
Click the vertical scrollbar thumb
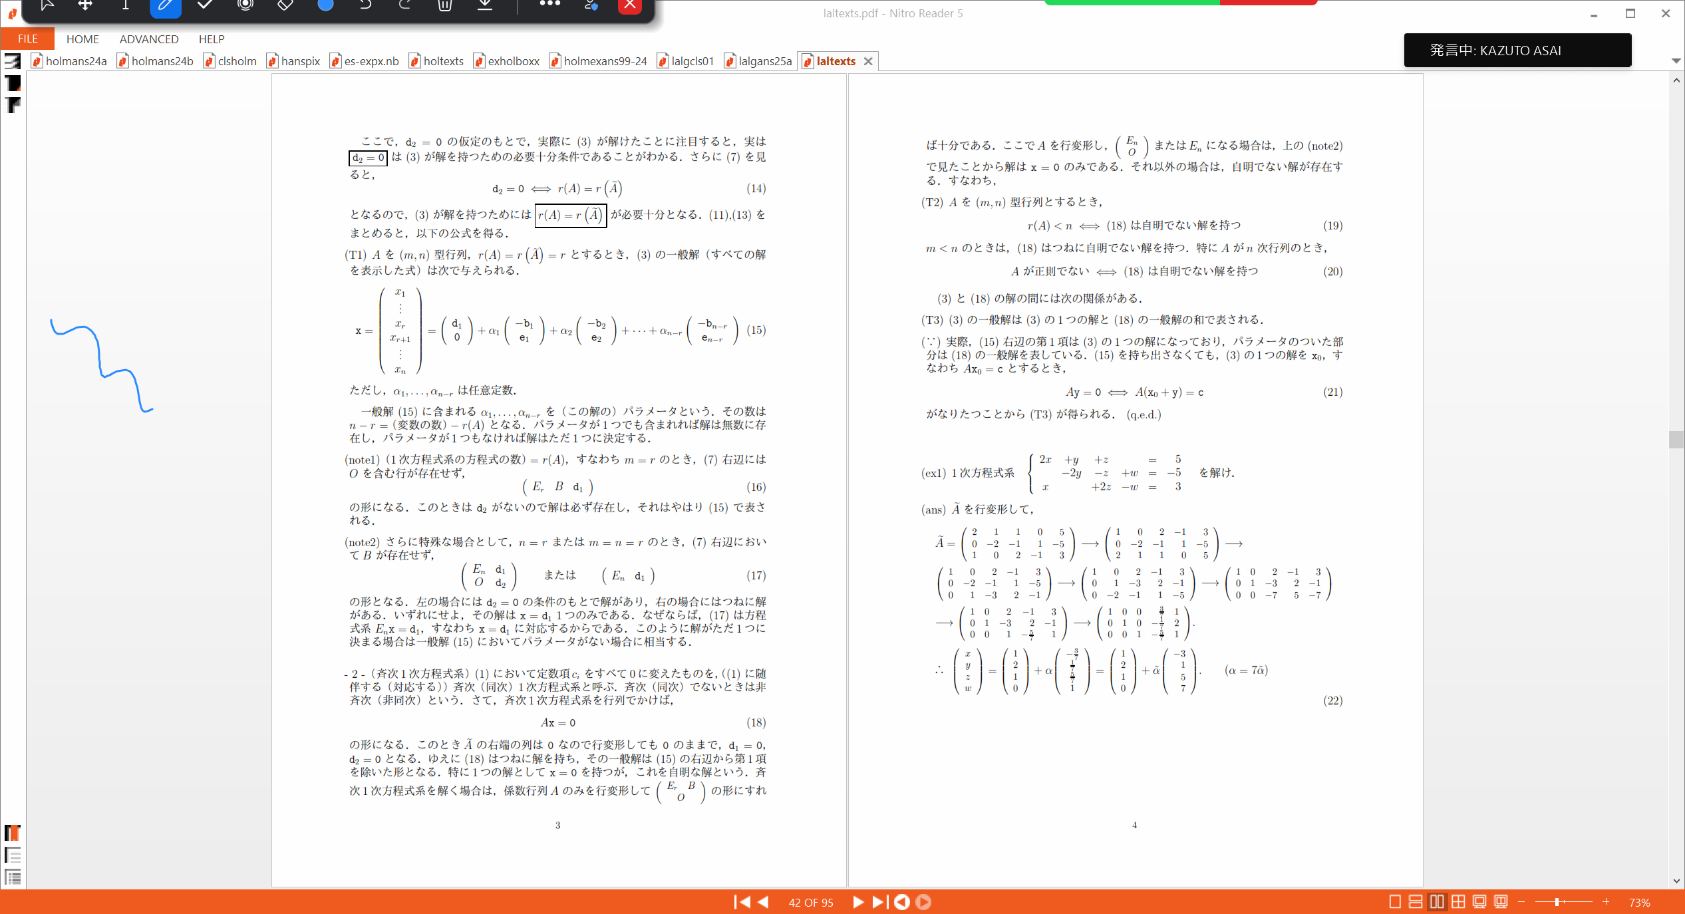(1676, 440)
